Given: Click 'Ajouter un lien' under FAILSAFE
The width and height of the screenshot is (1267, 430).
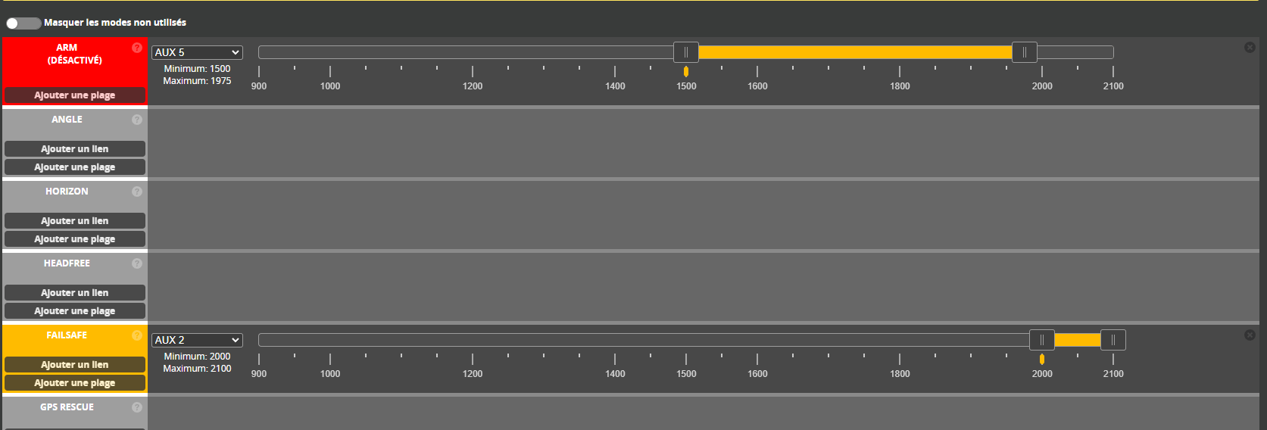Looking at the screenshot, I should (74, 365).
